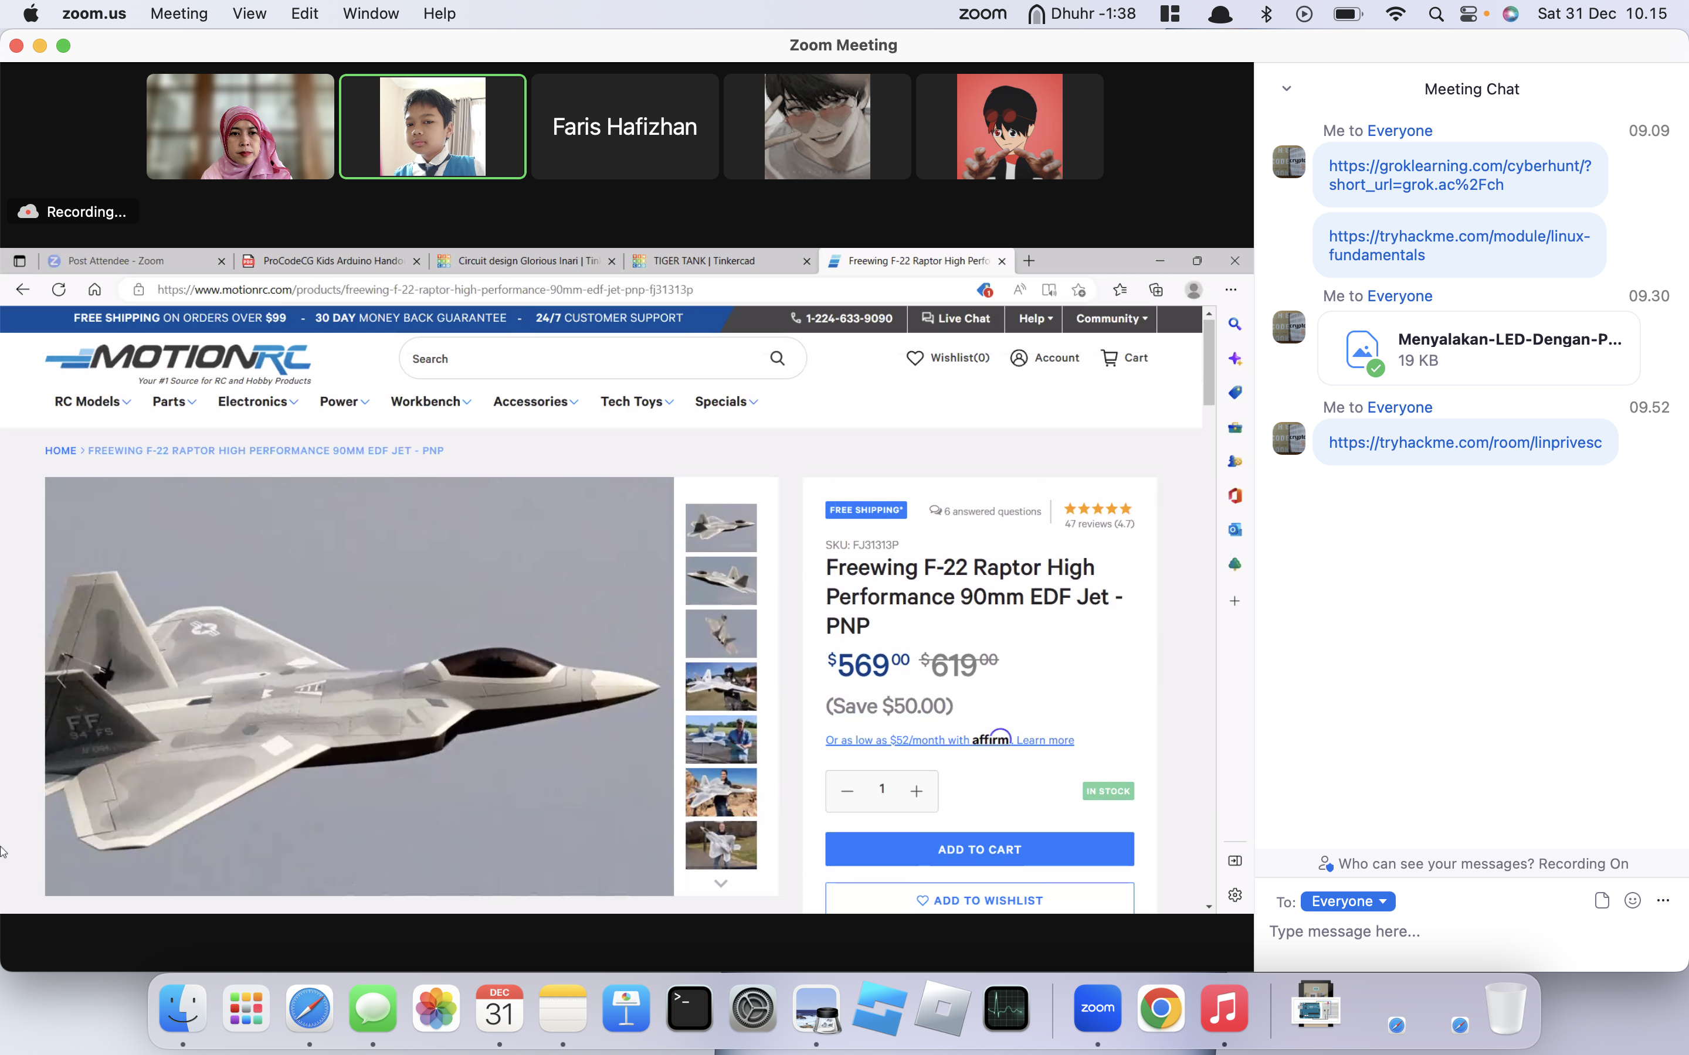This screenshot has height=1055, width=1689.
Task: Expand Electronics menu
Action: (257, 401)
